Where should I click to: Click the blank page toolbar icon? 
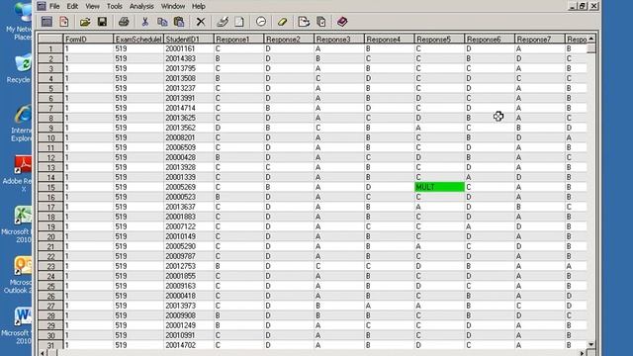(x=239, y=22)
